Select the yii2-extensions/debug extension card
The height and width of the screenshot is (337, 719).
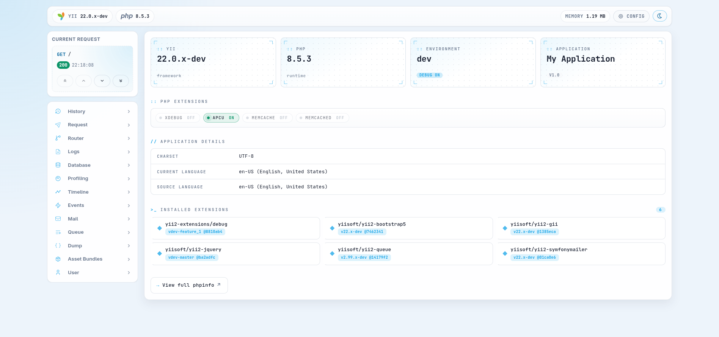point(236,228)
